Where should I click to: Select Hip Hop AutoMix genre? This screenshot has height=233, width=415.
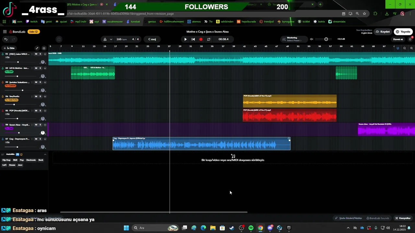click(6, 160)
